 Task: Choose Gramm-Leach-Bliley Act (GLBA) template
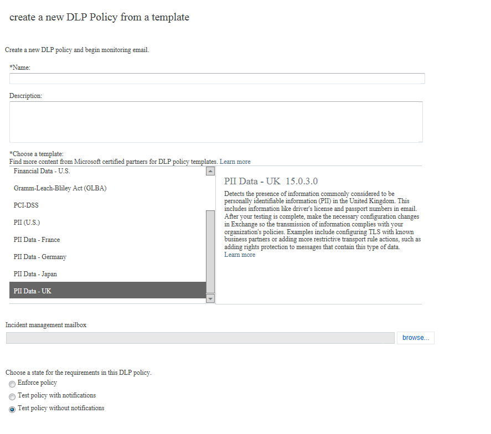[60, 188]
